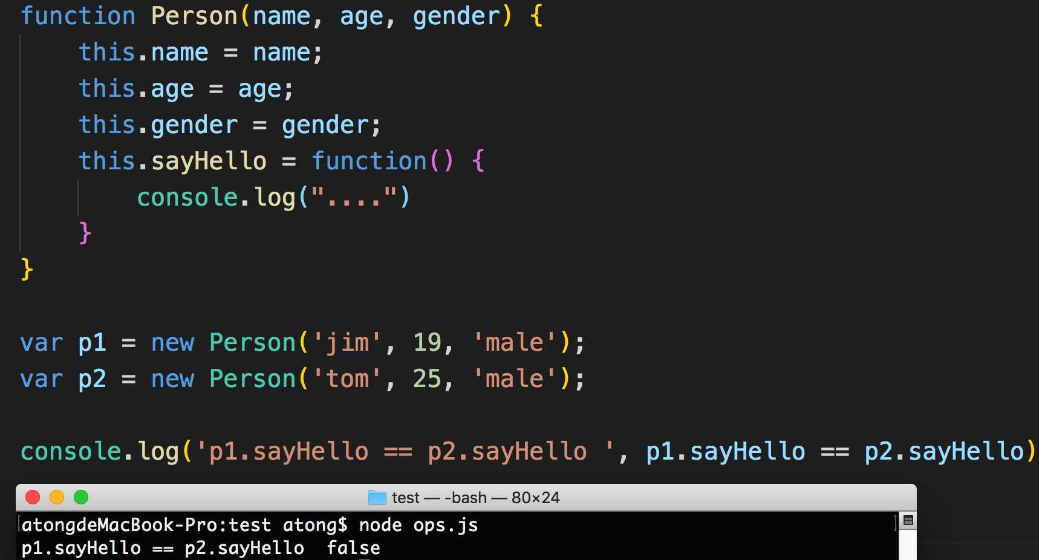Image resolution: width=1039 pixels, height=560 pixels.
Task: Click the folder icon in terminal title bar
Action: 377,497
